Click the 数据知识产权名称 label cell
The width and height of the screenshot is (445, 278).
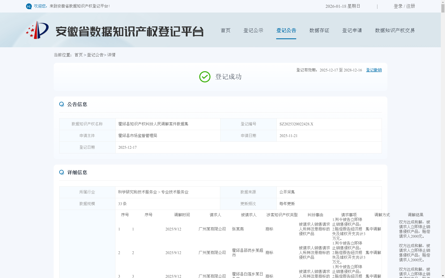pyautogui.click(x=87, y=124)
